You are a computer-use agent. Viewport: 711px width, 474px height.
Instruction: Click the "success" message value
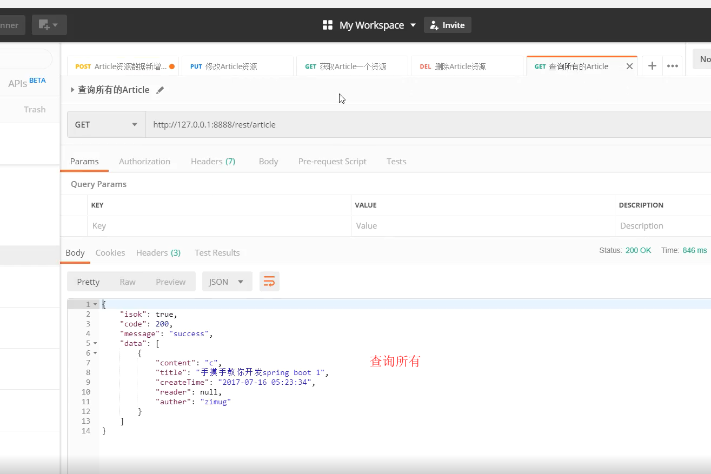189,333
